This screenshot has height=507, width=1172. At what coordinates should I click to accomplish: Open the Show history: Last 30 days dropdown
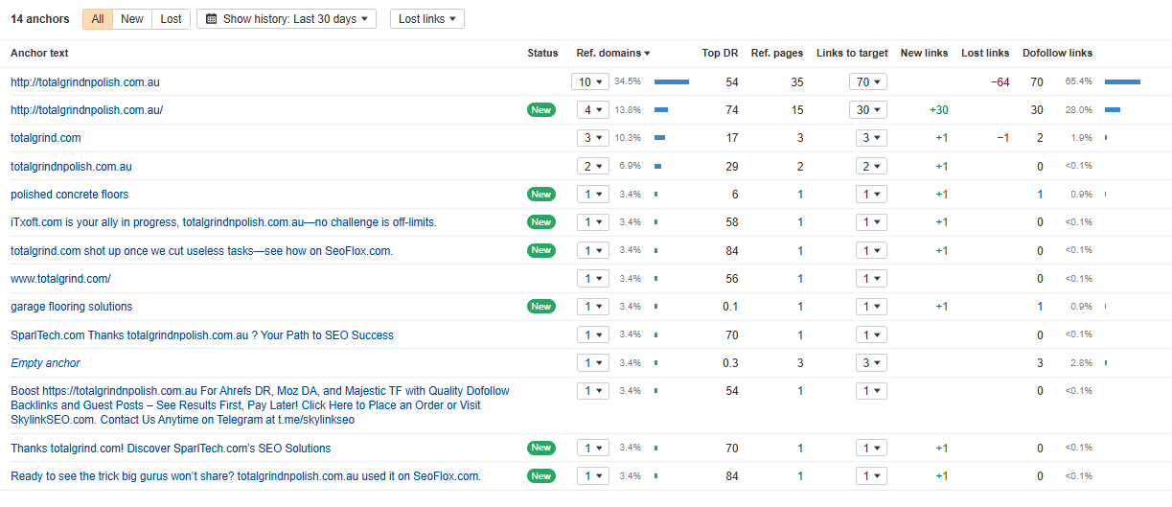pyautogui.click(x=287, y=19)
